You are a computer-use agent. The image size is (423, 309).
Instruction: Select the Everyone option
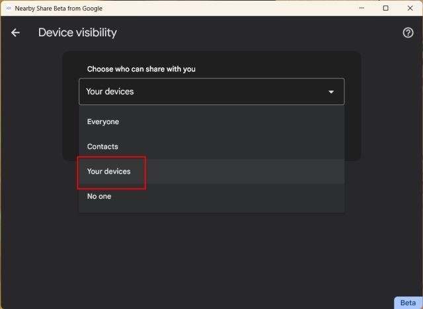[211, 121]
